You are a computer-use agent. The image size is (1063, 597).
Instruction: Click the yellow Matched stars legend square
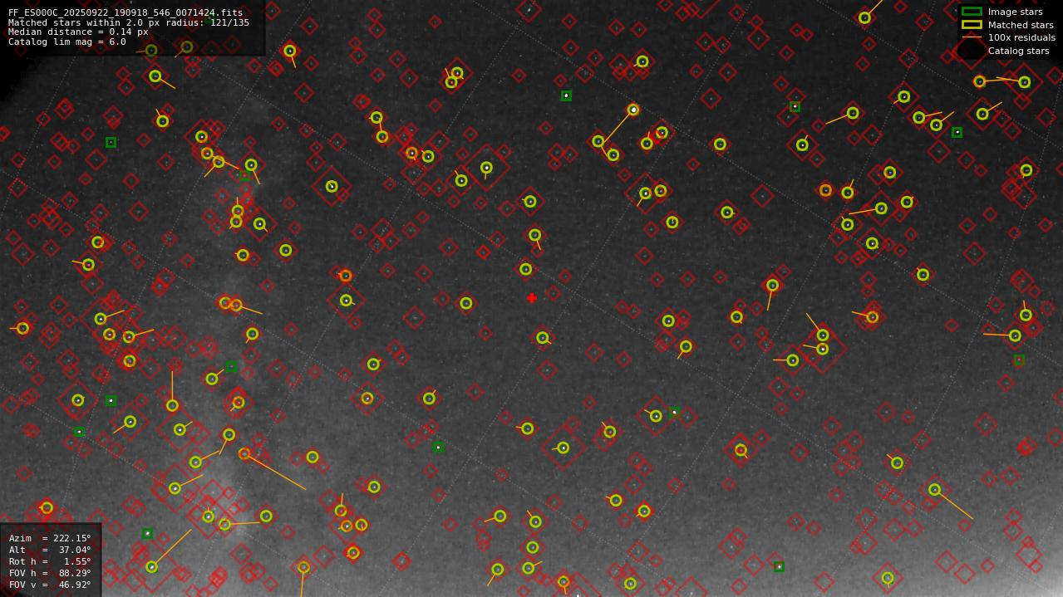click(972, 25)
